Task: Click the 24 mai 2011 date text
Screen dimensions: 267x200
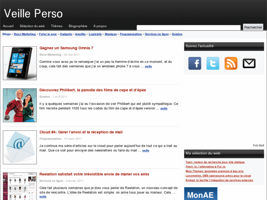Action: [72, 55]
